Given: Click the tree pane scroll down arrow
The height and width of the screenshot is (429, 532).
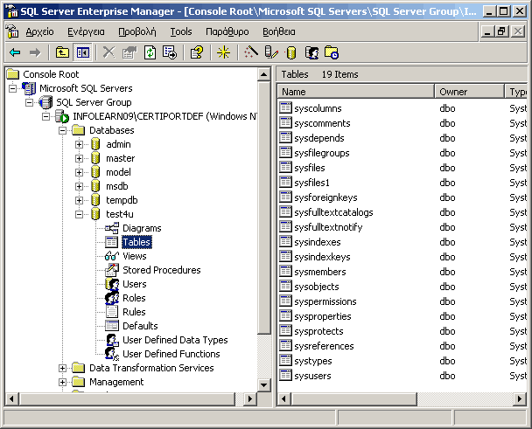Looking at the screenshot, I should [x=263, y=384].
